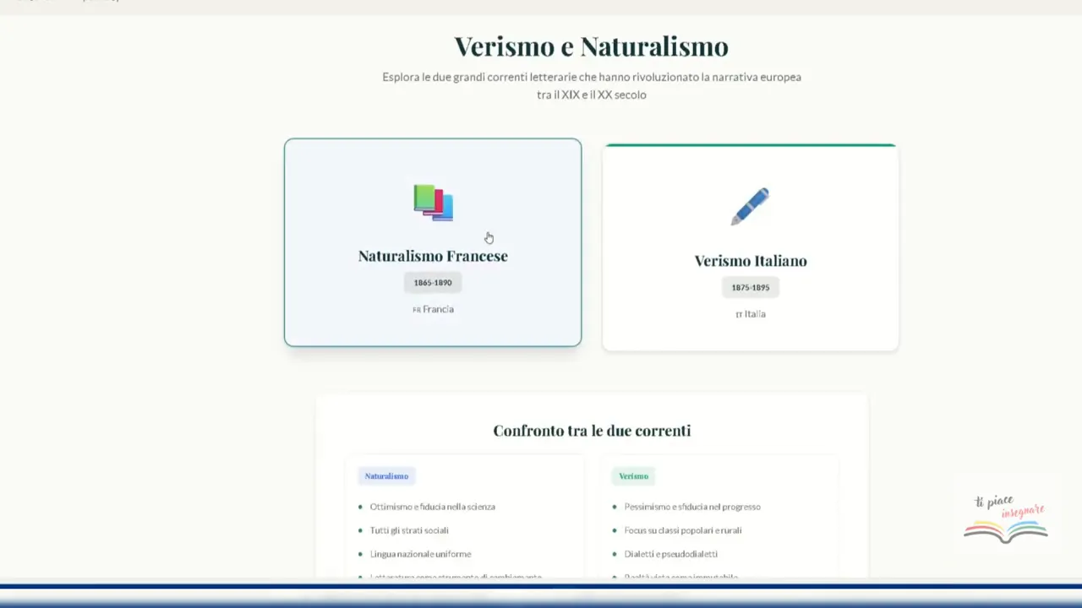Click the cursor-highlighted area inside the Naturalismo card
This screenshot has width=1082, height=608.
pyautogui.click(x=489, y=238)
